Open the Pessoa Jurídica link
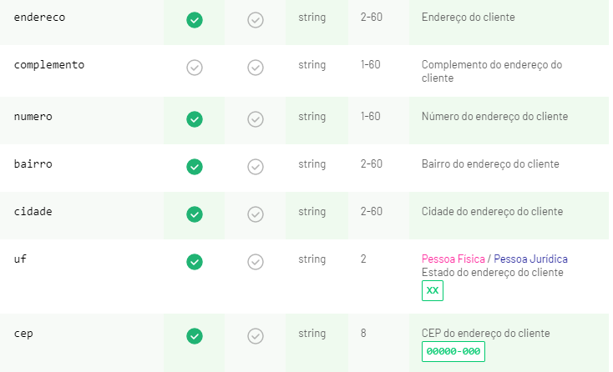 pyautogui.click(x=530, y=259)
